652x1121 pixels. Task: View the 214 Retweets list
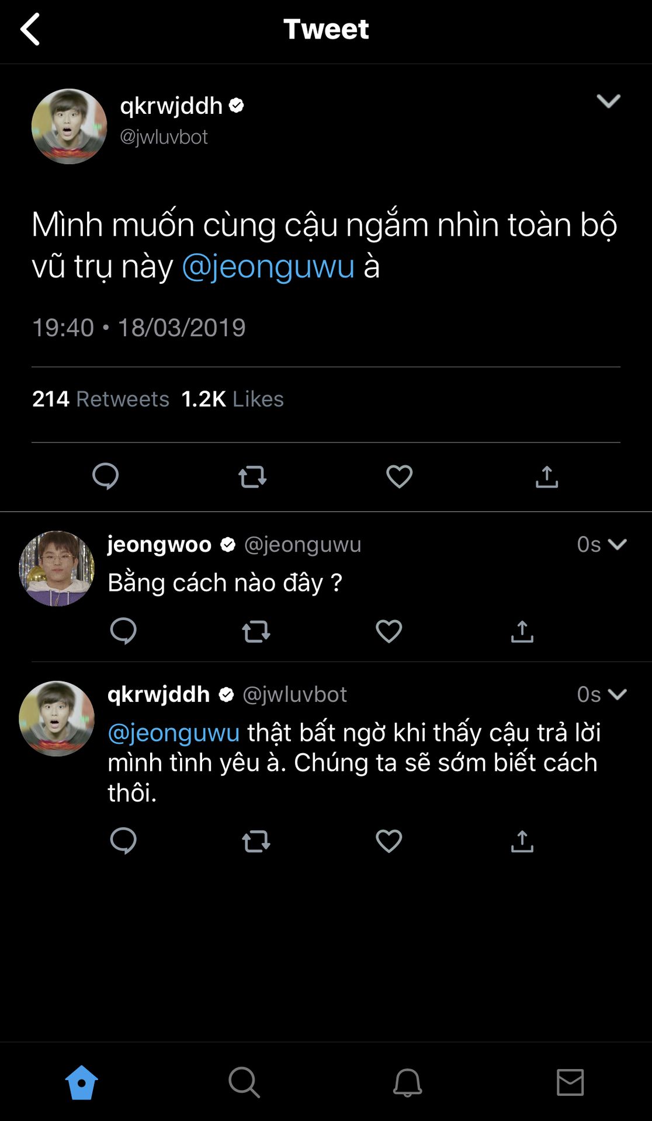point(100,399)
